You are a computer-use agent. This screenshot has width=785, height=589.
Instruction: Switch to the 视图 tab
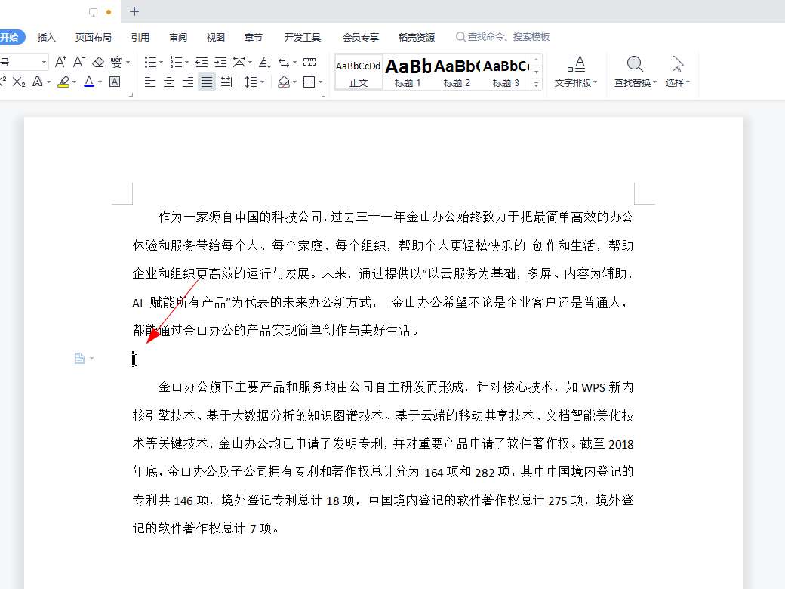pos(216,37)
